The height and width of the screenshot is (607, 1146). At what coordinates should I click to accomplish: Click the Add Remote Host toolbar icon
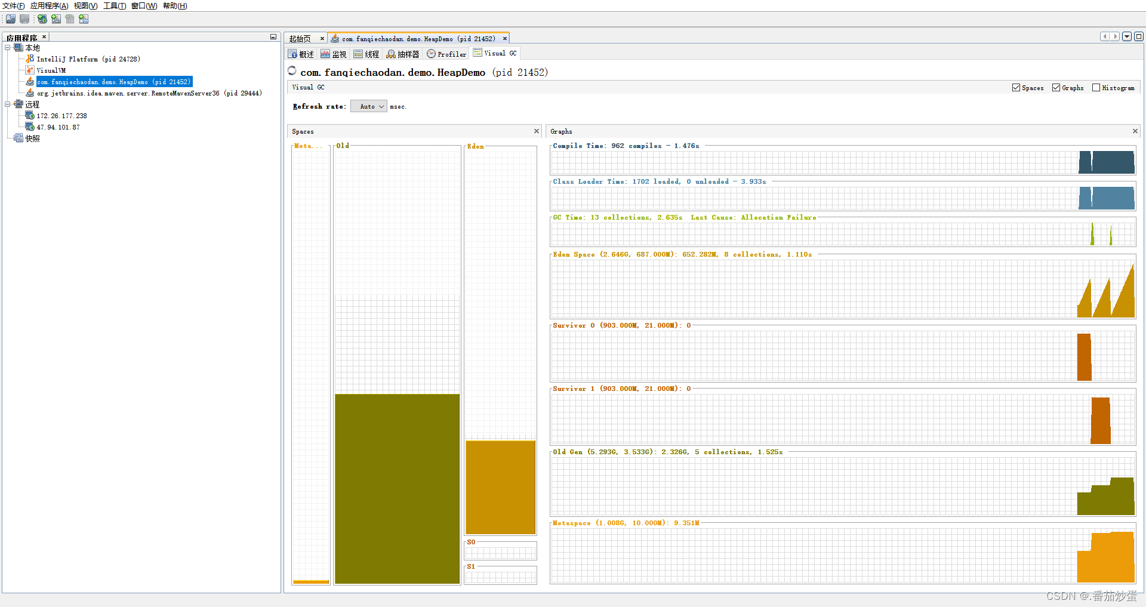point(42,19)
